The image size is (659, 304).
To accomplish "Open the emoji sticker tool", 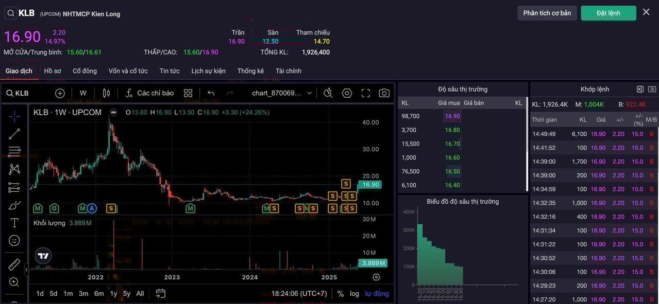I will 14,240.
